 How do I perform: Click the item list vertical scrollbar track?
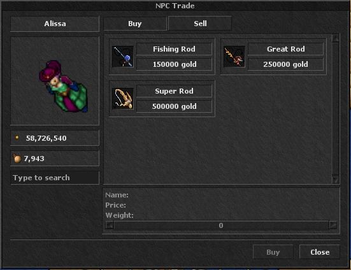[x=335, y=109]
